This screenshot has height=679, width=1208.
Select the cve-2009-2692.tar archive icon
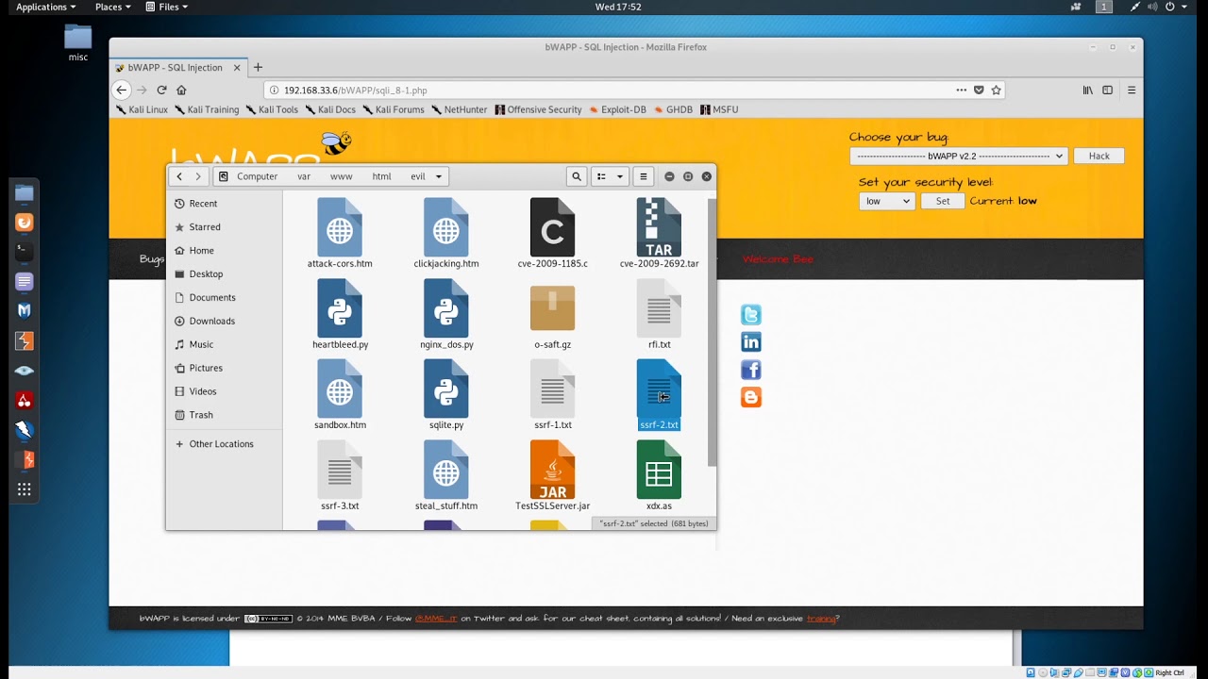click(659, 226)
